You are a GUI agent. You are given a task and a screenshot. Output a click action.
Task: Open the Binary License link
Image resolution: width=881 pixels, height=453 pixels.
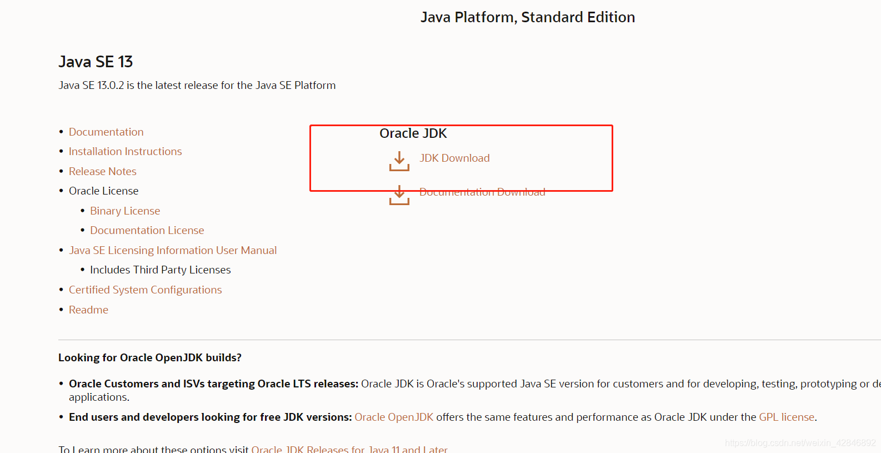(125, 211)
